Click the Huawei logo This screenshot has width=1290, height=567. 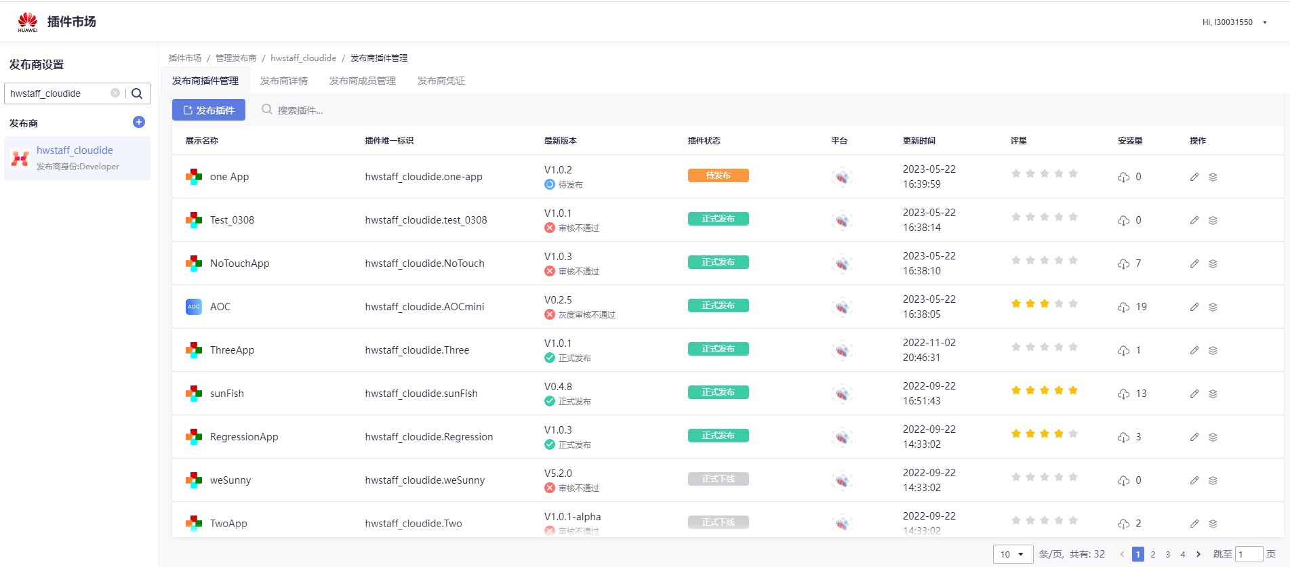point(28,22)
